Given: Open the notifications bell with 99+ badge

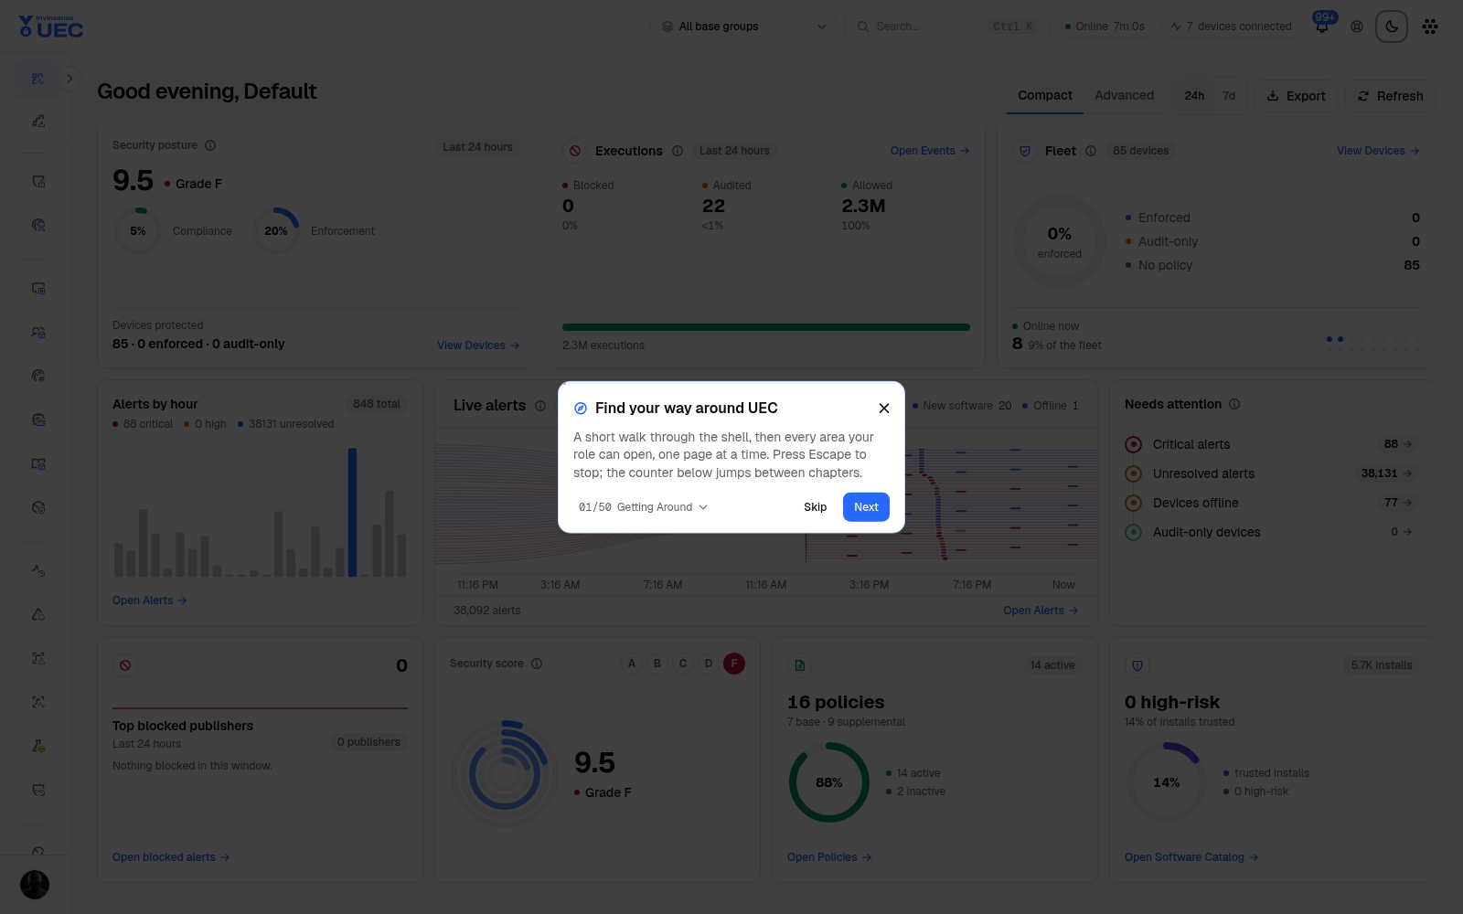Looking at the screenshot, I should pyautogui.click(x=1322, y=26).
